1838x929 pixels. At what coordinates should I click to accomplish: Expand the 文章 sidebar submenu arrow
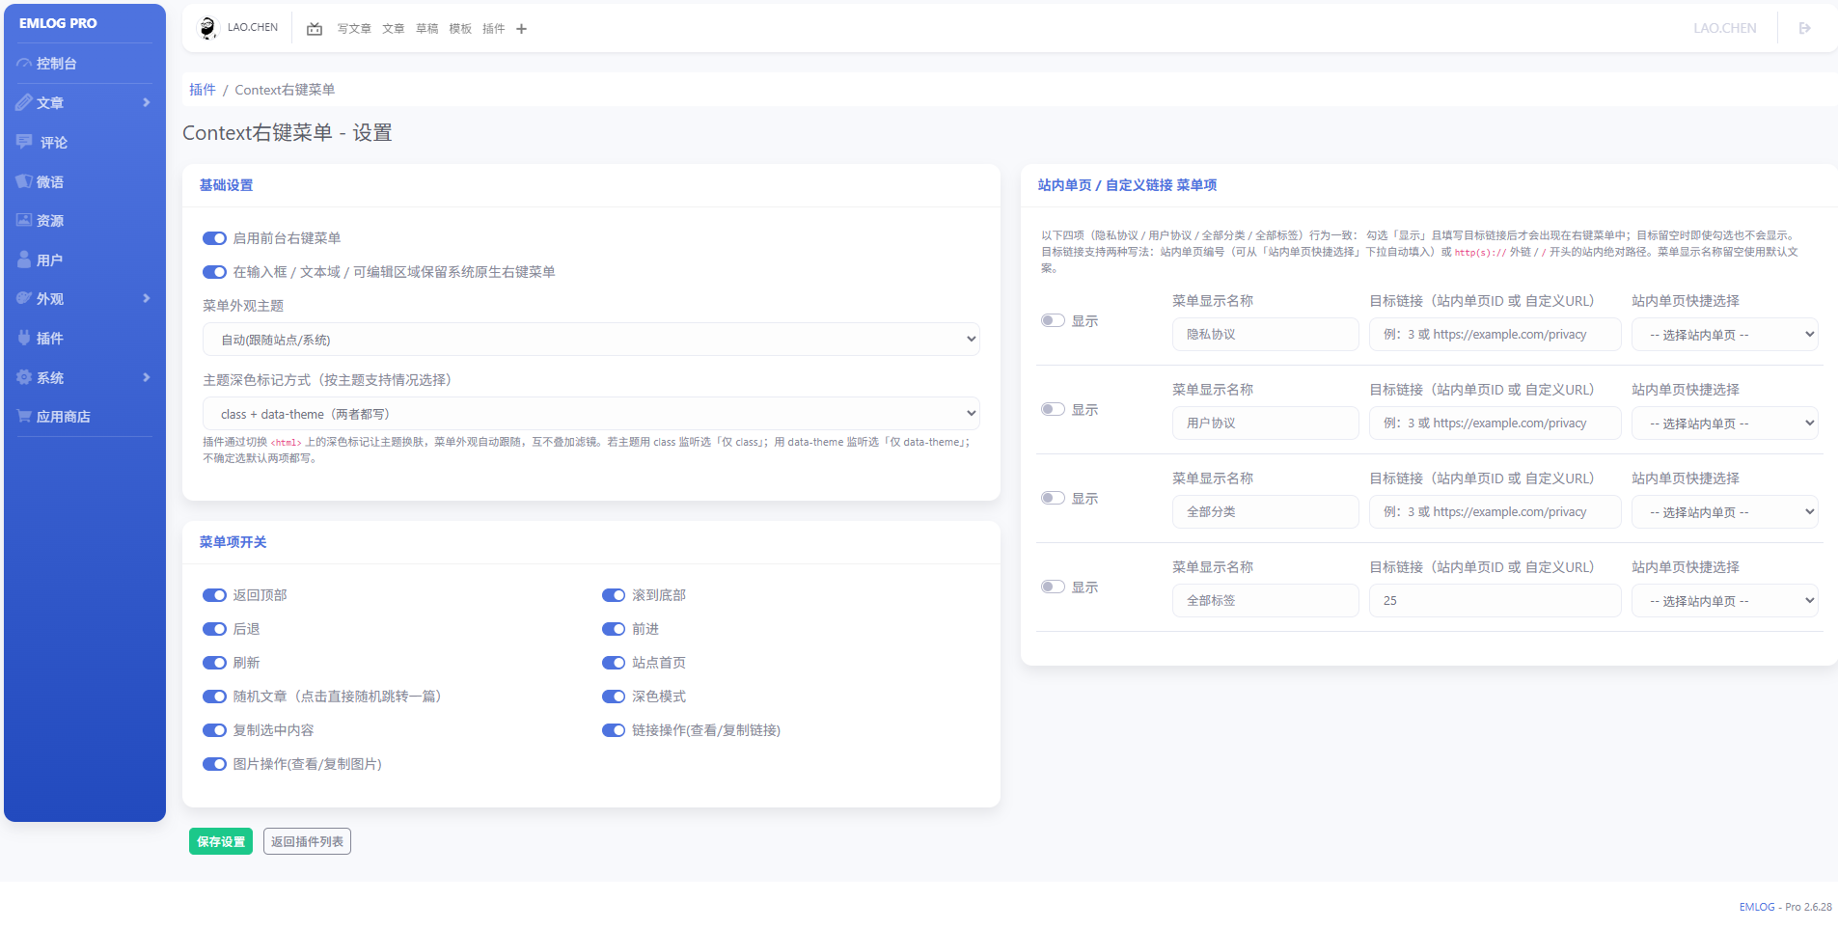coord(147,102)
